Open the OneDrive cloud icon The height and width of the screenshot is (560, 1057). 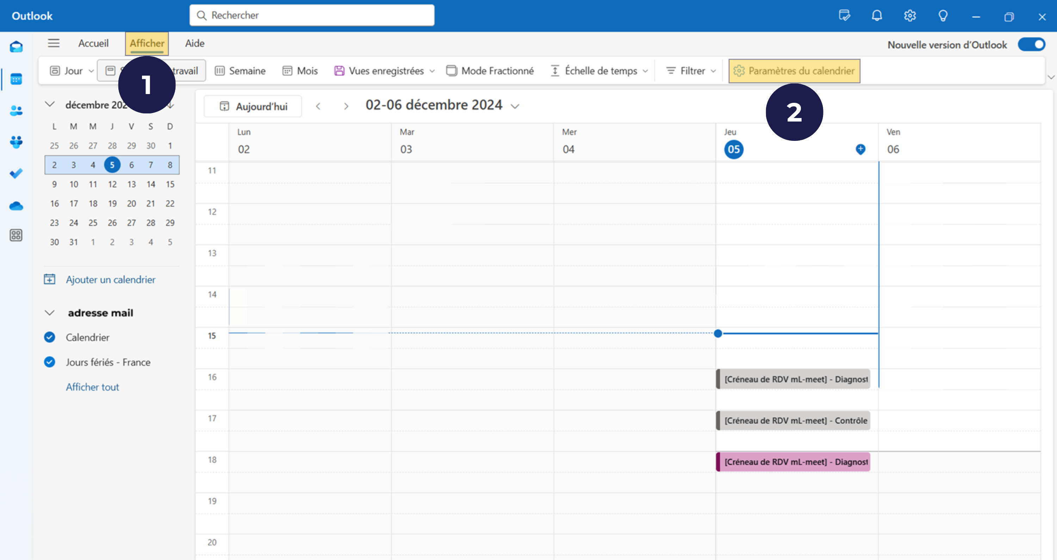point(16,206)
